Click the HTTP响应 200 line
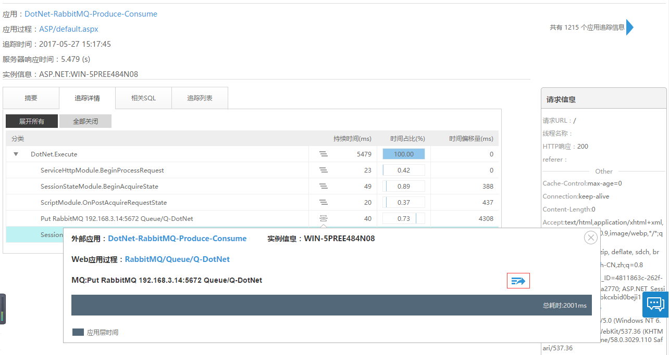Viewport: 669px width, 355px height. 565,147
